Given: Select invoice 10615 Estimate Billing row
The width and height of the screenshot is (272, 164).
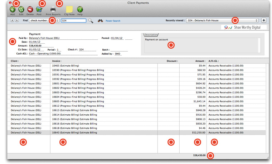Looking at the screenshot, I should pyautogui.click(x=136, y=119).
